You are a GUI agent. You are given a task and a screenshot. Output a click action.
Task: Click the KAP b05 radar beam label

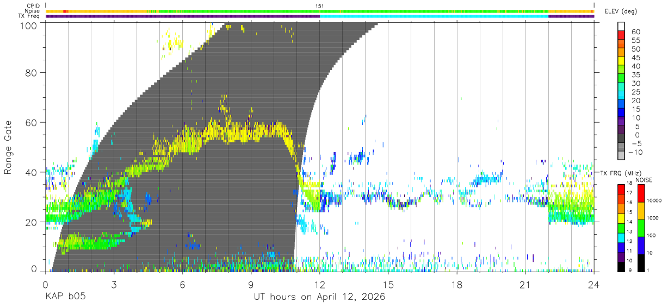pyautogui.click(x=65, y=297)
